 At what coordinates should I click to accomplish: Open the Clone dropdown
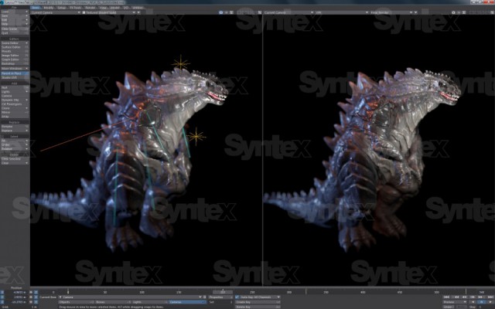pyautogui.click(x=15, y=108)
